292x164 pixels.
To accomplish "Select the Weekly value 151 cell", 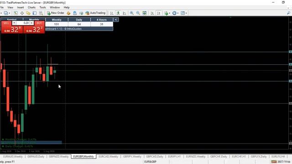I will tap(57, 24).
